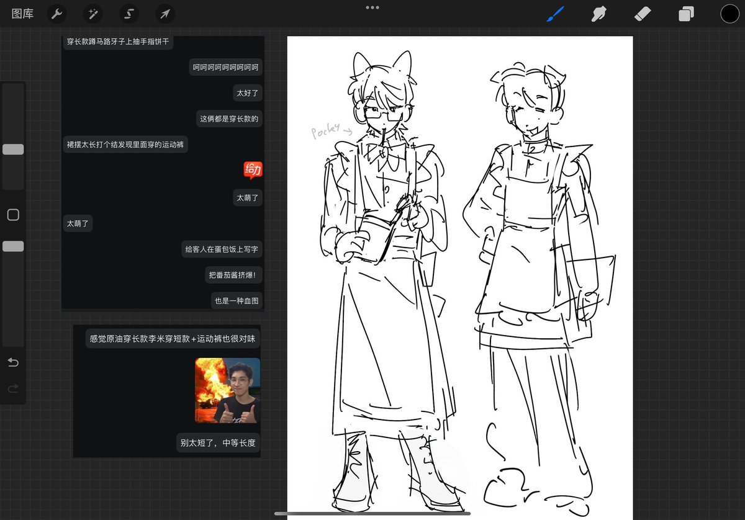The image size is (745, 520).
Task: Tap chat message 给客人在蛋包饭上写字
Action: [x=222, y=249]
